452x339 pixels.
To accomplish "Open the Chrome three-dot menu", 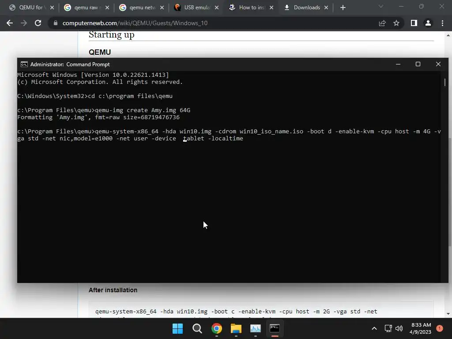I will [x=442, y=23].
